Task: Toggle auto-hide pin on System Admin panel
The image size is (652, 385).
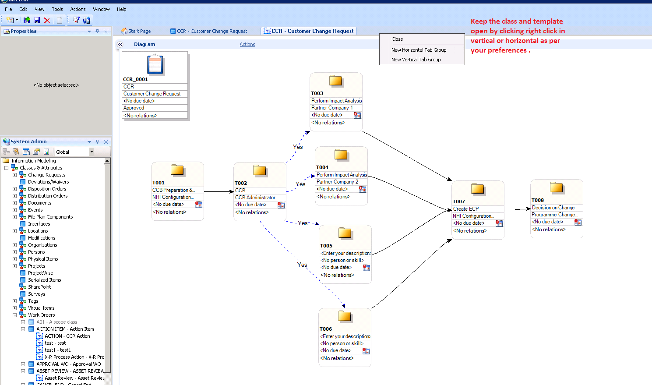Action: (97, 141)
